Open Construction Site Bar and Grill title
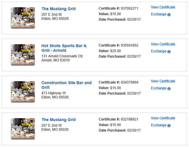This screenshot has width=189, height=147. click(66, 85)
